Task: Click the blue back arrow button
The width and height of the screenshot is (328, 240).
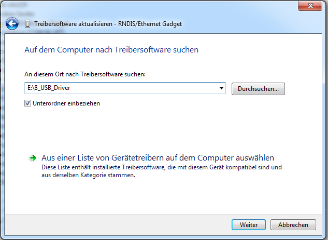Action: pyautogui.click(x=12, y=24)
